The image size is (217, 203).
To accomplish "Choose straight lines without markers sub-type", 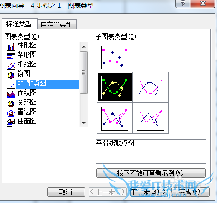I will tap(151, 118).
